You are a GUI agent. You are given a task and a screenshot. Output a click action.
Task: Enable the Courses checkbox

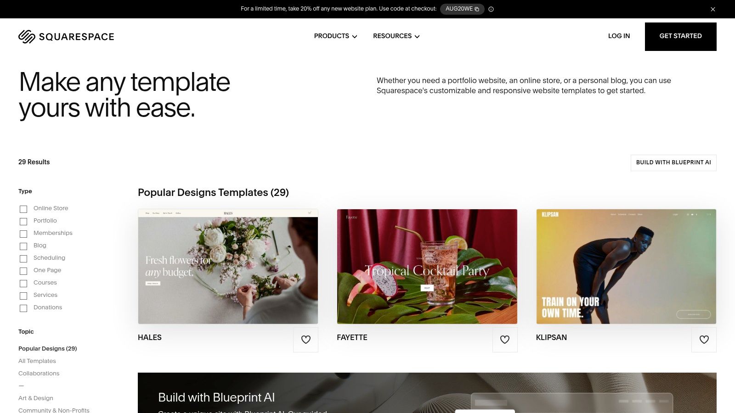23,284
